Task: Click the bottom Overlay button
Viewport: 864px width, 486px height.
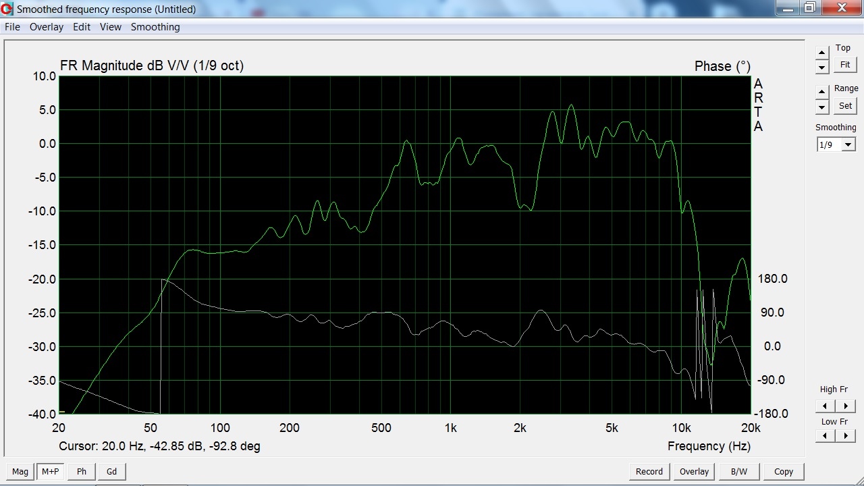Action: click(694, 472)
